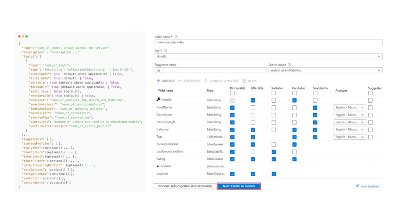Open the Tags analyzer dropdown
The height and width of the screenshot is (224, 399).
pos(350,137)
